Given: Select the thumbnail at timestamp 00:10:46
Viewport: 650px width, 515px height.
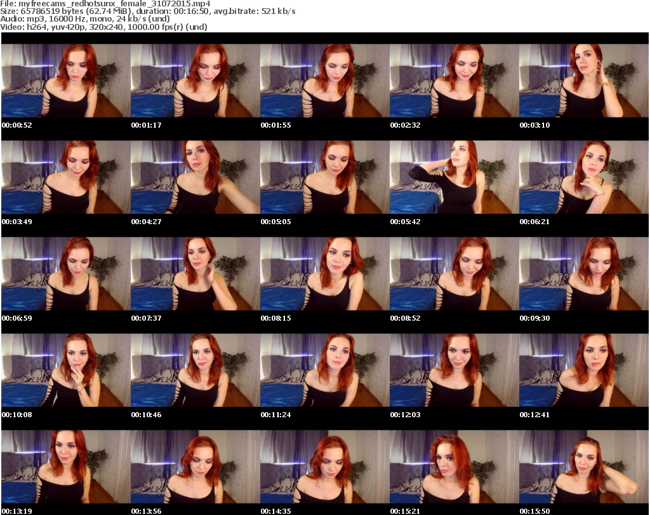Looking at the screenshot, I should coord(196,370).
